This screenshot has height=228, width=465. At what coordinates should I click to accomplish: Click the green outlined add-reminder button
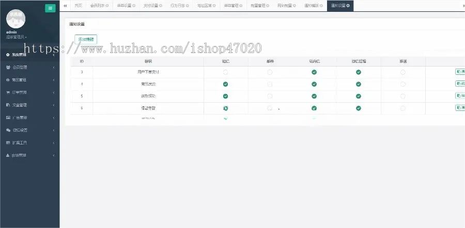(86, 39)
